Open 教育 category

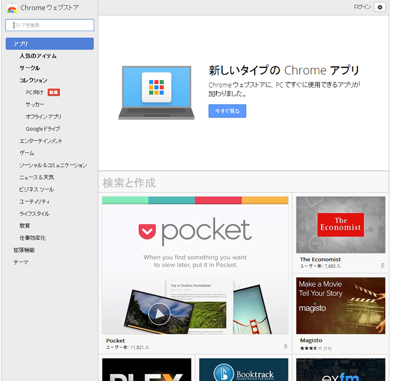(x=25, y=226)
